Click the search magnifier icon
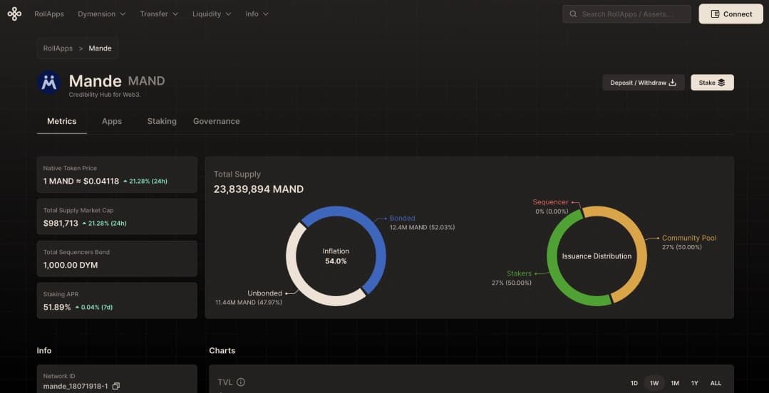769x393 pixels. click(573, 14)
